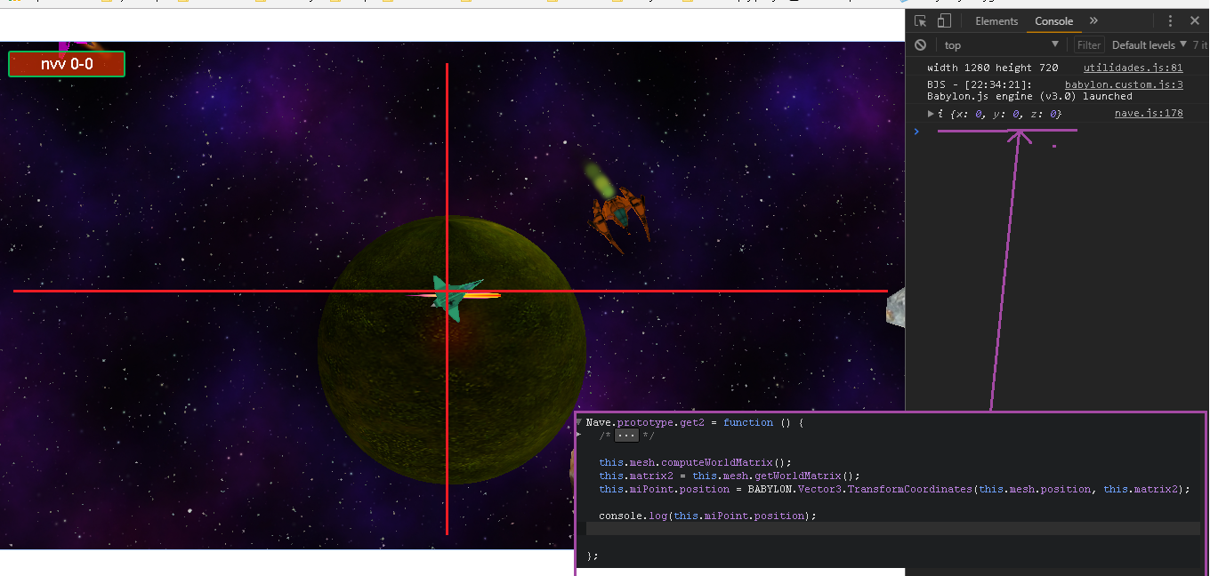Image resolution: width=1210 pixels, height=576 pixels.
Task: Open utilidades.js:81 source link
Action: [x=1133, y=68]
